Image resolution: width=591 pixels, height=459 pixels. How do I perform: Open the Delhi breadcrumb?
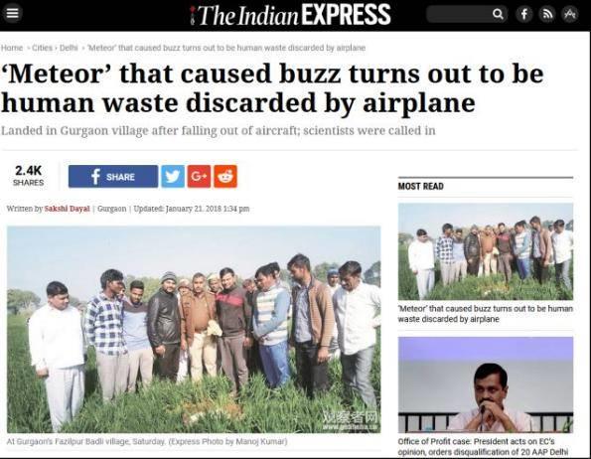click(x=69, y=48)
